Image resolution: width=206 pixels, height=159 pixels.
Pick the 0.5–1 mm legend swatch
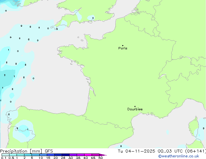click(13, 155)
